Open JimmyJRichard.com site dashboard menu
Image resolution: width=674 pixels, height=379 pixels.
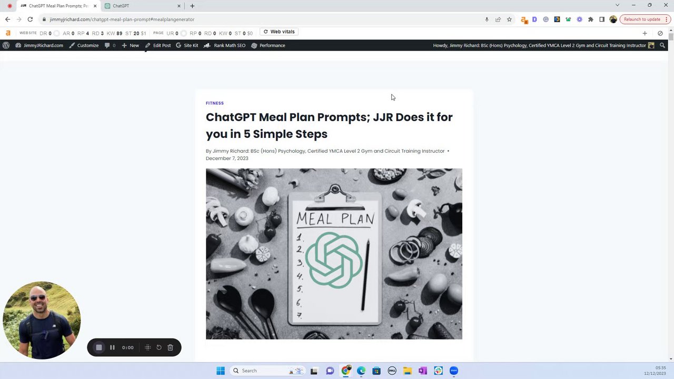tap(39, 45)
